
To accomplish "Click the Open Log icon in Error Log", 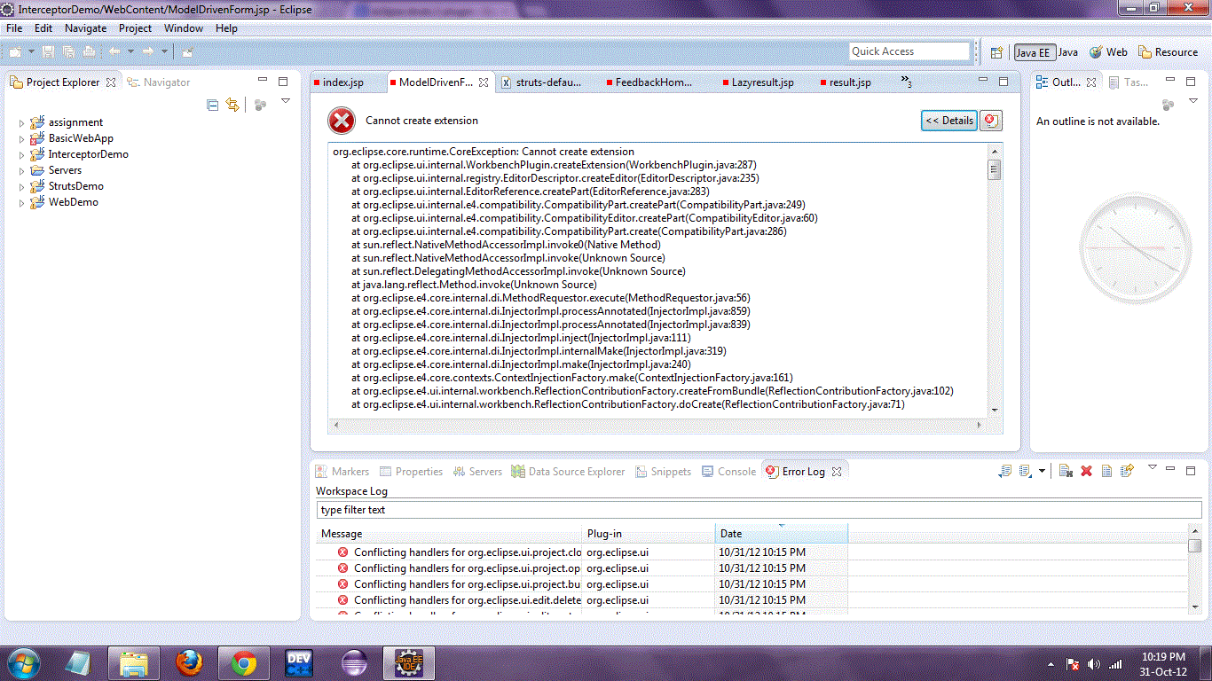I will (1106, 471).
